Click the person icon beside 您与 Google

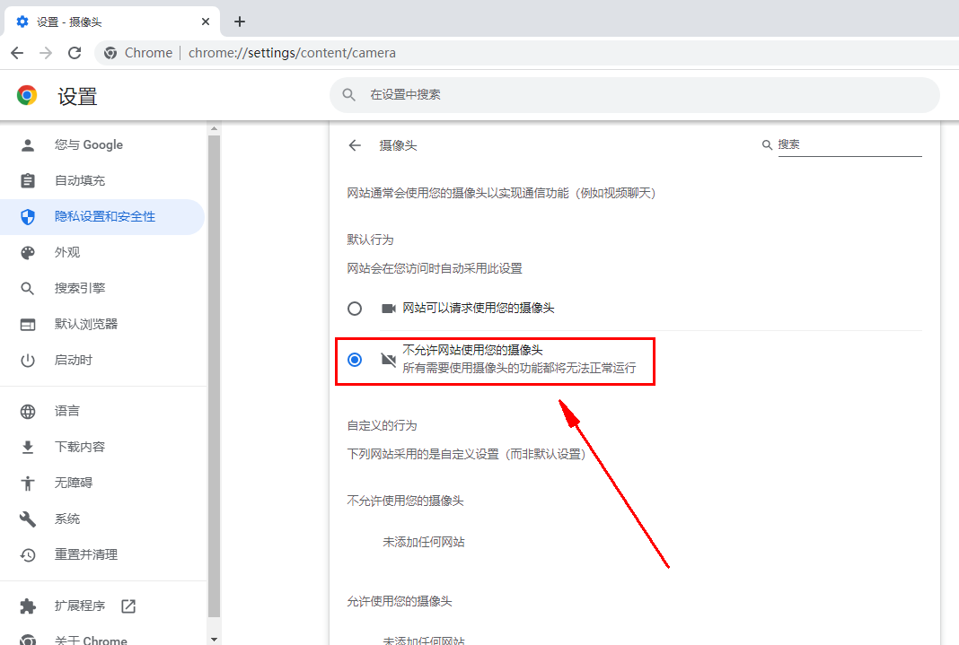tap(28, 144)
